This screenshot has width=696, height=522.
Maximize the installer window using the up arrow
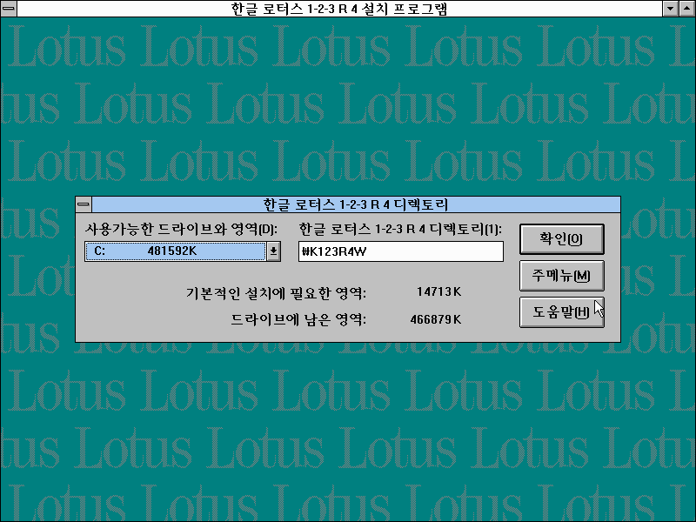pos(687,9)
